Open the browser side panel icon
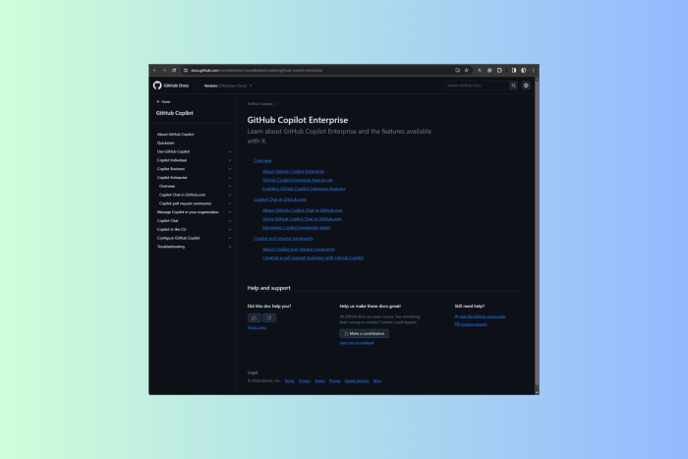The width and height of the screenshot is (688, 459). [514, 70]
